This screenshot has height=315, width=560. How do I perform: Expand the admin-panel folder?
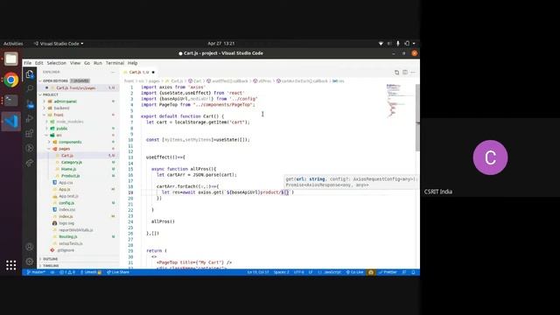coord(65,101)
